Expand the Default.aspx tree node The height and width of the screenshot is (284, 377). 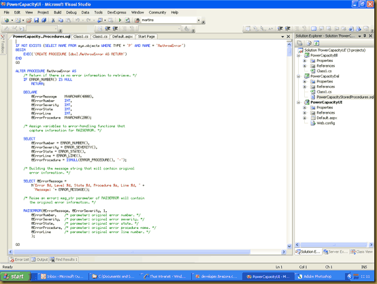304,118
